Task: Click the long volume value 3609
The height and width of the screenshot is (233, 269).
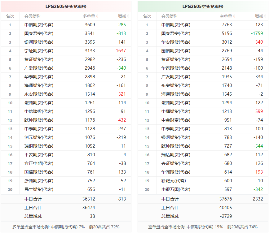Action: 90,25
